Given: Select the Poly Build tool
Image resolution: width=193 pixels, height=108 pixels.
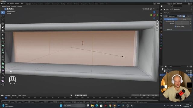Looking at the screenshot, I should point(3,64).
